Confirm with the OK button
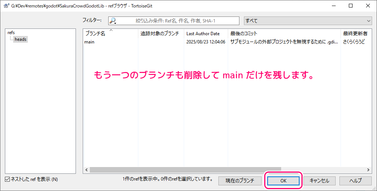 283,181
